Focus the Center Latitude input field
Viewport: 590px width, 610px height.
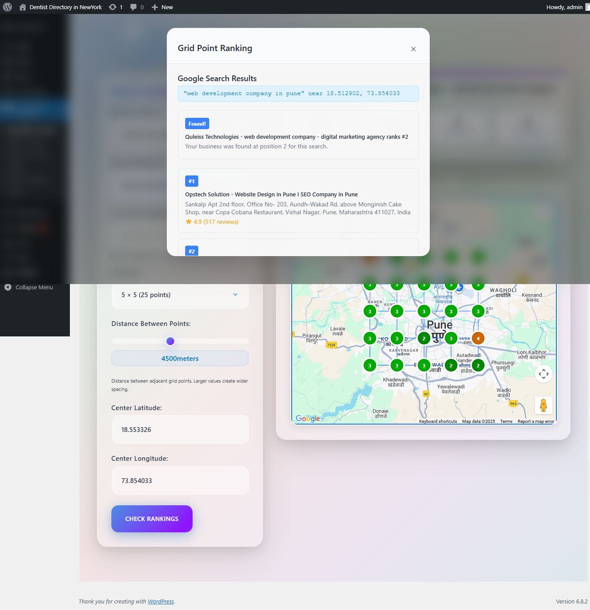coord(180,429)
